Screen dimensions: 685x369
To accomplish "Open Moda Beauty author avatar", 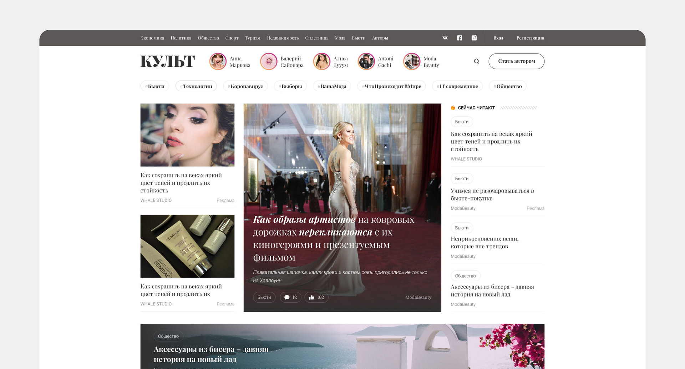I will (x=412, y=61).
